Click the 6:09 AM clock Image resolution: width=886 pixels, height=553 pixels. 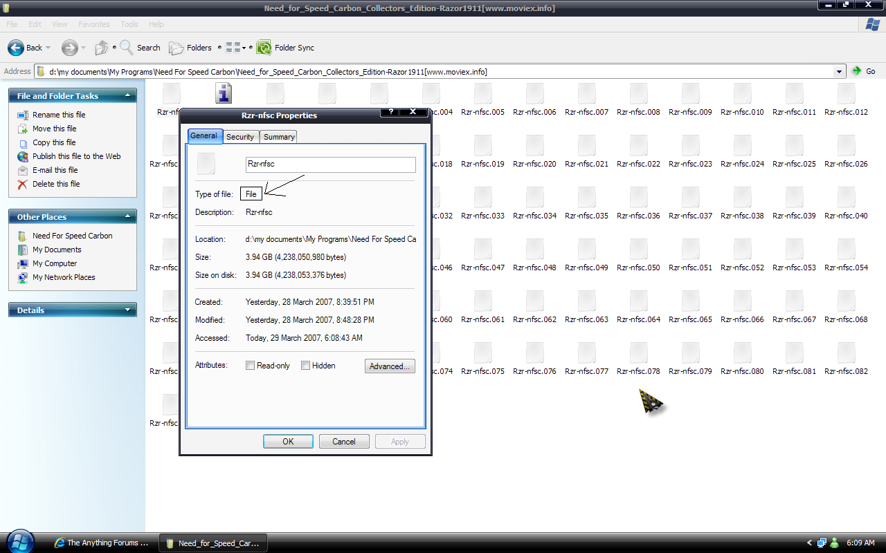(860, 543)
